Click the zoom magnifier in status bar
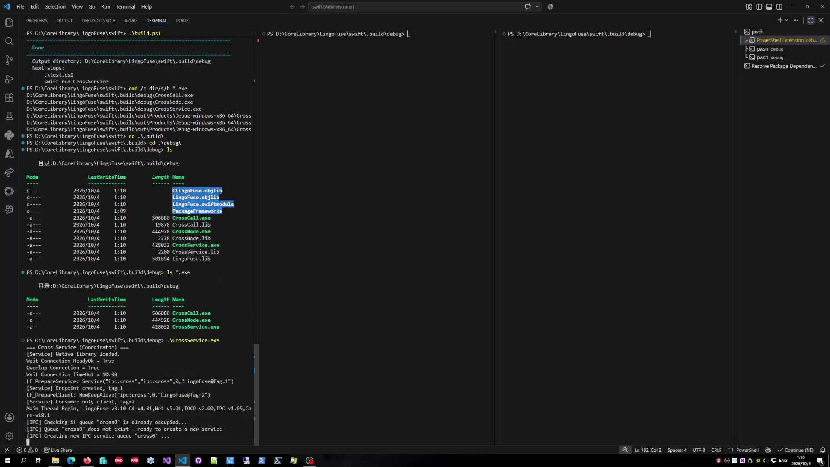 [625, 450]
